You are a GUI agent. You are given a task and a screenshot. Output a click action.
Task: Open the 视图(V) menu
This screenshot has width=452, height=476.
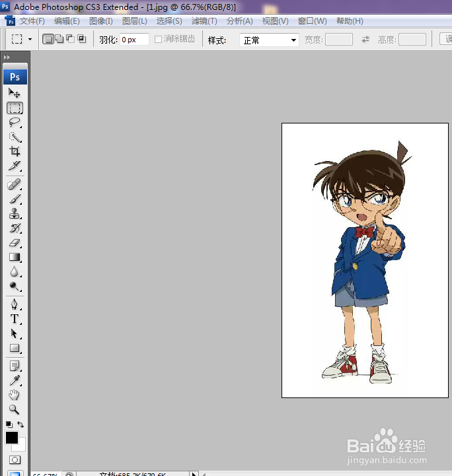click(275, 21)
